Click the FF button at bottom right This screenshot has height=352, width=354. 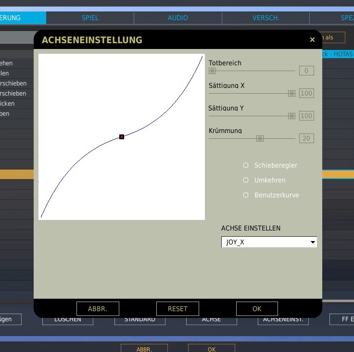[x=342, y=319]
